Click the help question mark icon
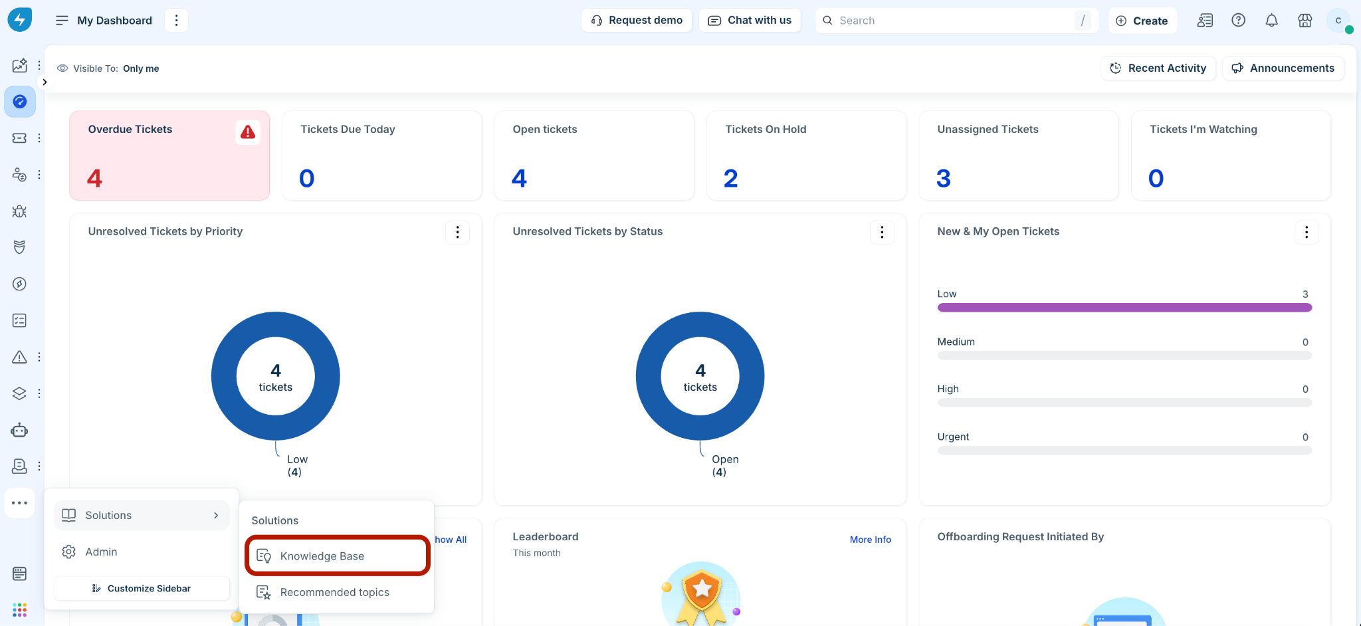 tap(1238, 21)
